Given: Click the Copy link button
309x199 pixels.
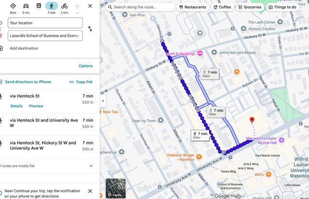Looking at the screenshot, I should tap(81, 82).
